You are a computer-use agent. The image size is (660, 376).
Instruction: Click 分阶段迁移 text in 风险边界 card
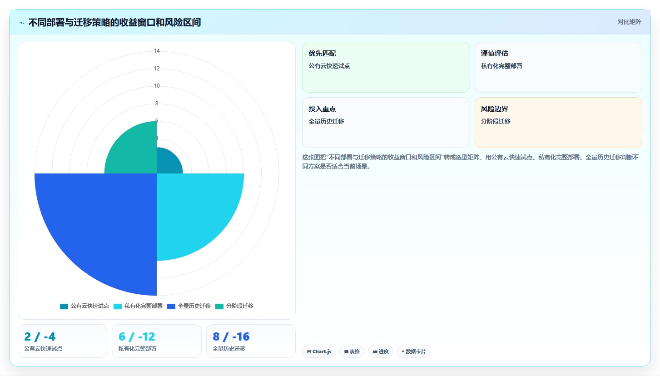click(496, 121)
